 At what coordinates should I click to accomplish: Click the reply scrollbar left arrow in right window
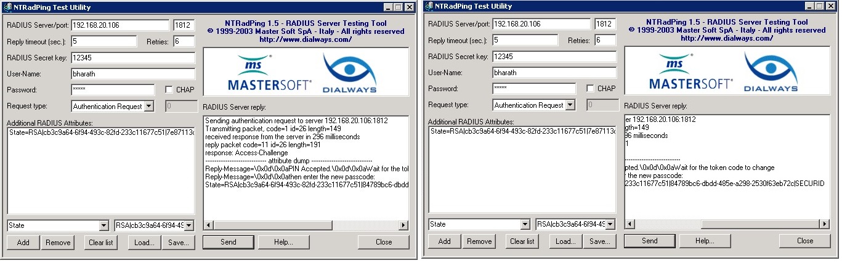pos(629,224)
